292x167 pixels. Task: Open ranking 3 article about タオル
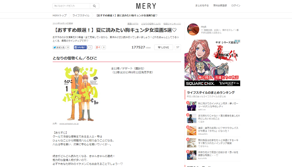click(x=218, y=129)
